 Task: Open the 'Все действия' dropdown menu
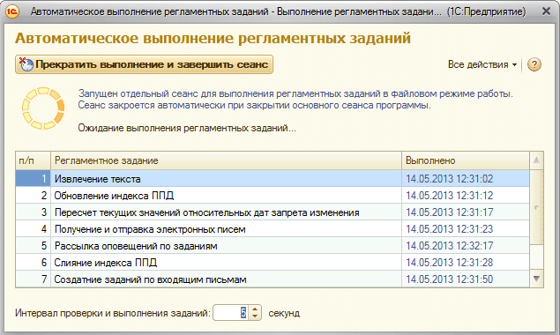pos(482,64)
